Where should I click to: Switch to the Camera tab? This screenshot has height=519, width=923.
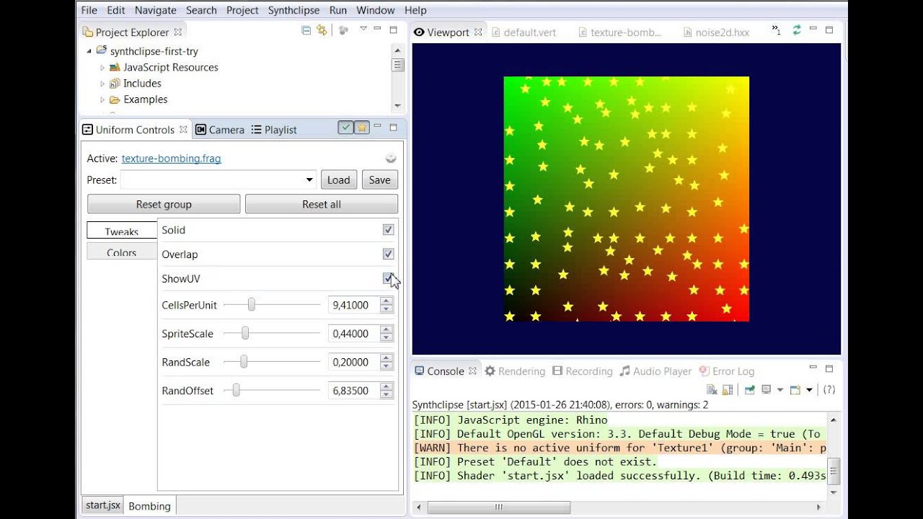point(221,130)
